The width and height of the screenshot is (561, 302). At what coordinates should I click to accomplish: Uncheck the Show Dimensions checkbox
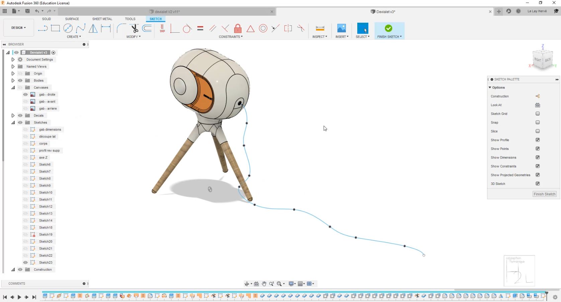tap(538, 157)
